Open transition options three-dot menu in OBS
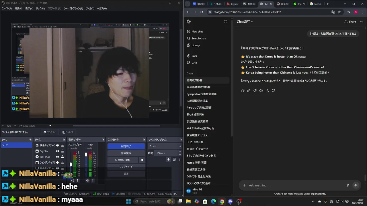 pyautogui.click(x=180, y=159)
